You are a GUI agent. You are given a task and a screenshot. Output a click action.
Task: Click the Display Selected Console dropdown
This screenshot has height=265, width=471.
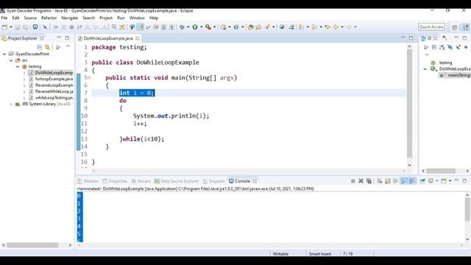[436, 181]
